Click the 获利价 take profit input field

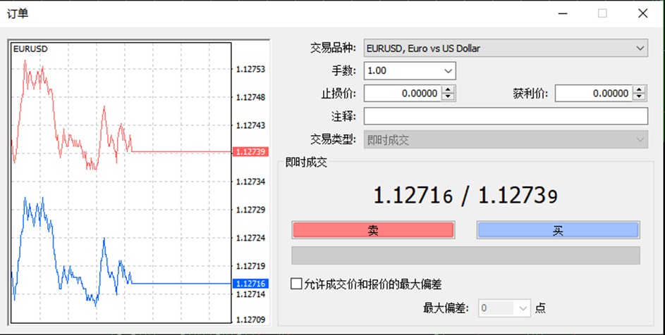point(592,94)
